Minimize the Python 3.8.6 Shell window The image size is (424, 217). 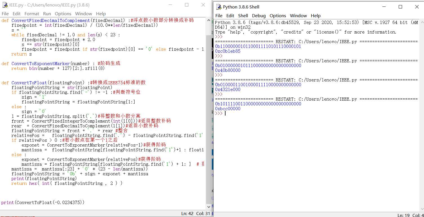coord(383,7)
